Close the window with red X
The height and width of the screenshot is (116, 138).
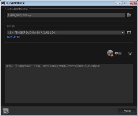pos(133,3)
